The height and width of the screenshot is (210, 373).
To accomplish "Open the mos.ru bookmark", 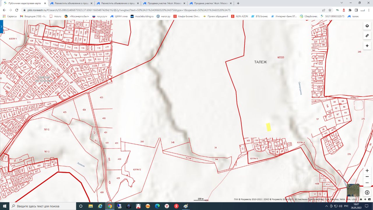I will click(55, 16).
